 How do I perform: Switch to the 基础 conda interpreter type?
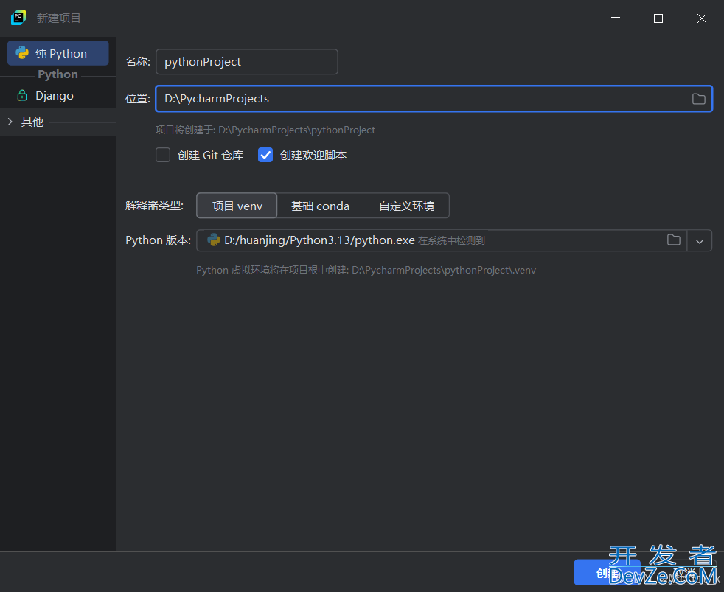320,206
